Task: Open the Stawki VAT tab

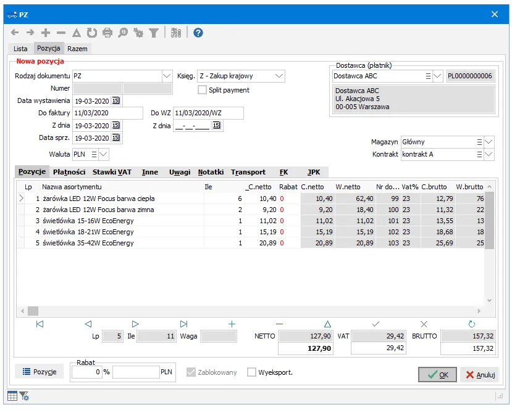Action: coord(112,172)
